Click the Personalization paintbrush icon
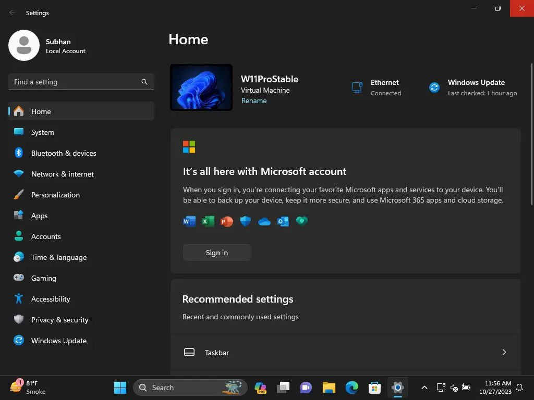The image size is (534, 400). pyautogui.click(x=19, y=195)
